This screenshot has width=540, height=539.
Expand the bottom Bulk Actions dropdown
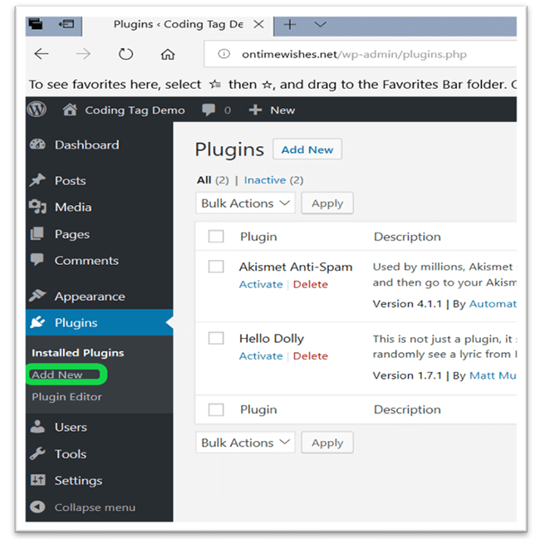point(246,443)
